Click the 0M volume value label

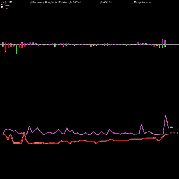pyautogui.click(x=171, y=127)
